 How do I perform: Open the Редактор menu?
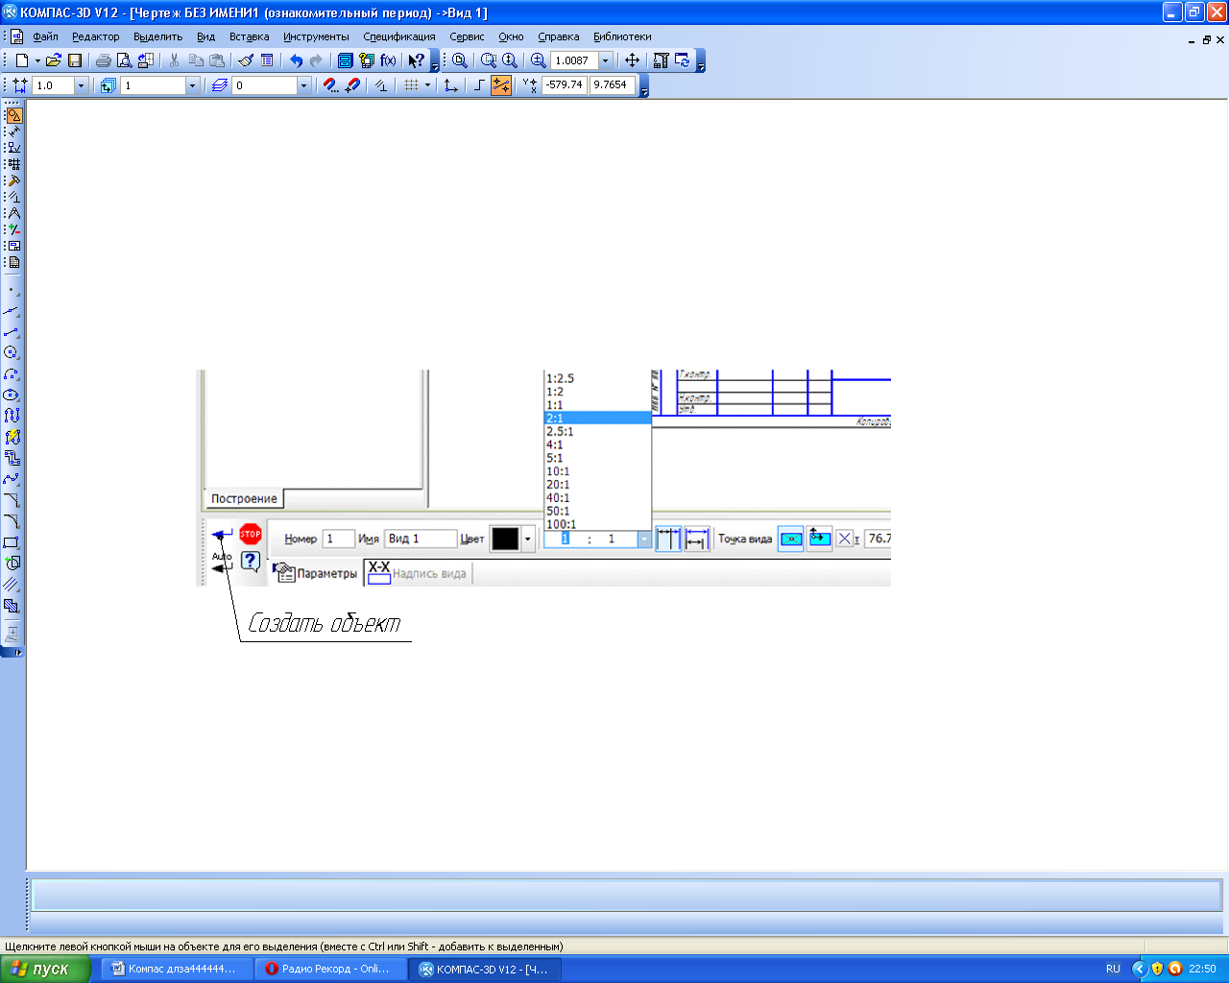point(96,36)
